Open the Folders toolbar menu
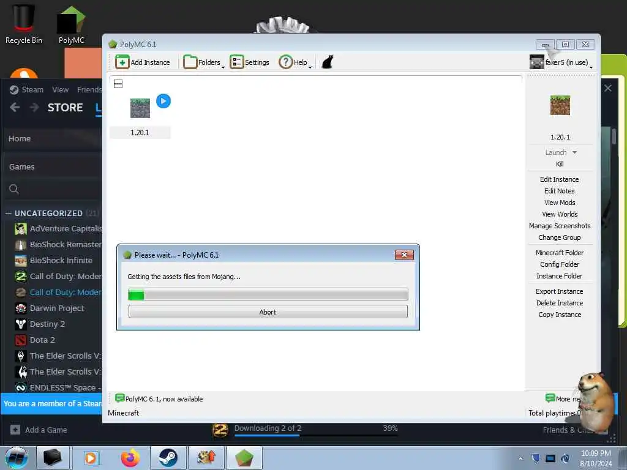627x470 pixels. click(204, 62)
